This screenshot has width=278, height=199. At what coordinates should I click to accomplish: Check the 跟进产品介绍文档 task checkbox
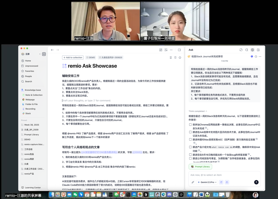click(190, 147)
